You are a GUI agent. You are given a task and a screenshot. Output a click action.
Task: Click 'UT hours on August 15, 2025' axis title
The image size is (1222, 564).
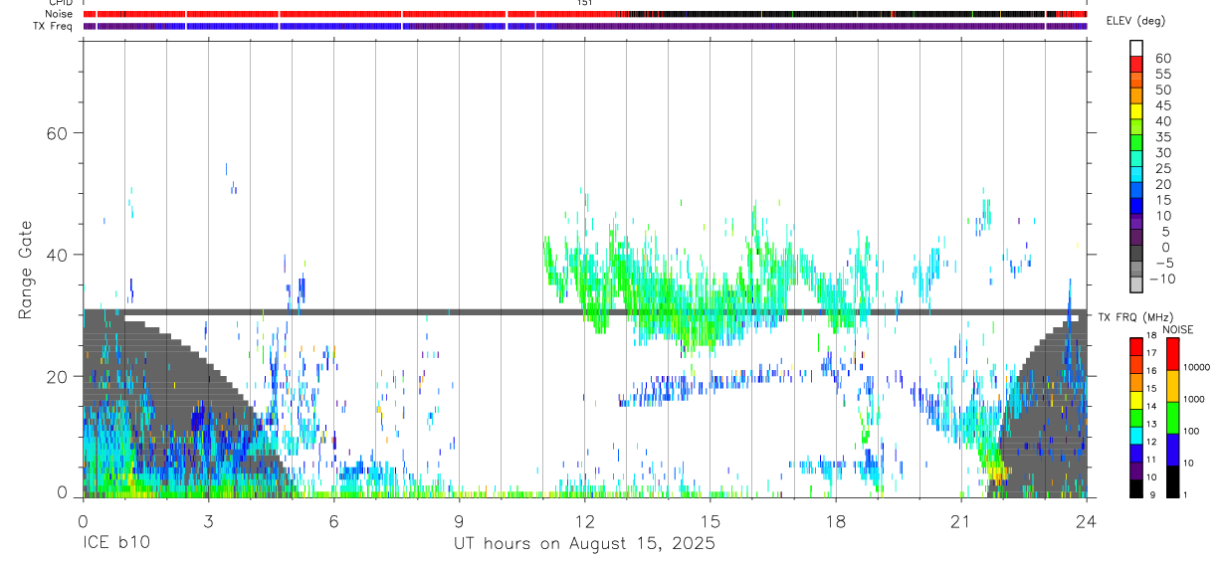pos(584,544)
